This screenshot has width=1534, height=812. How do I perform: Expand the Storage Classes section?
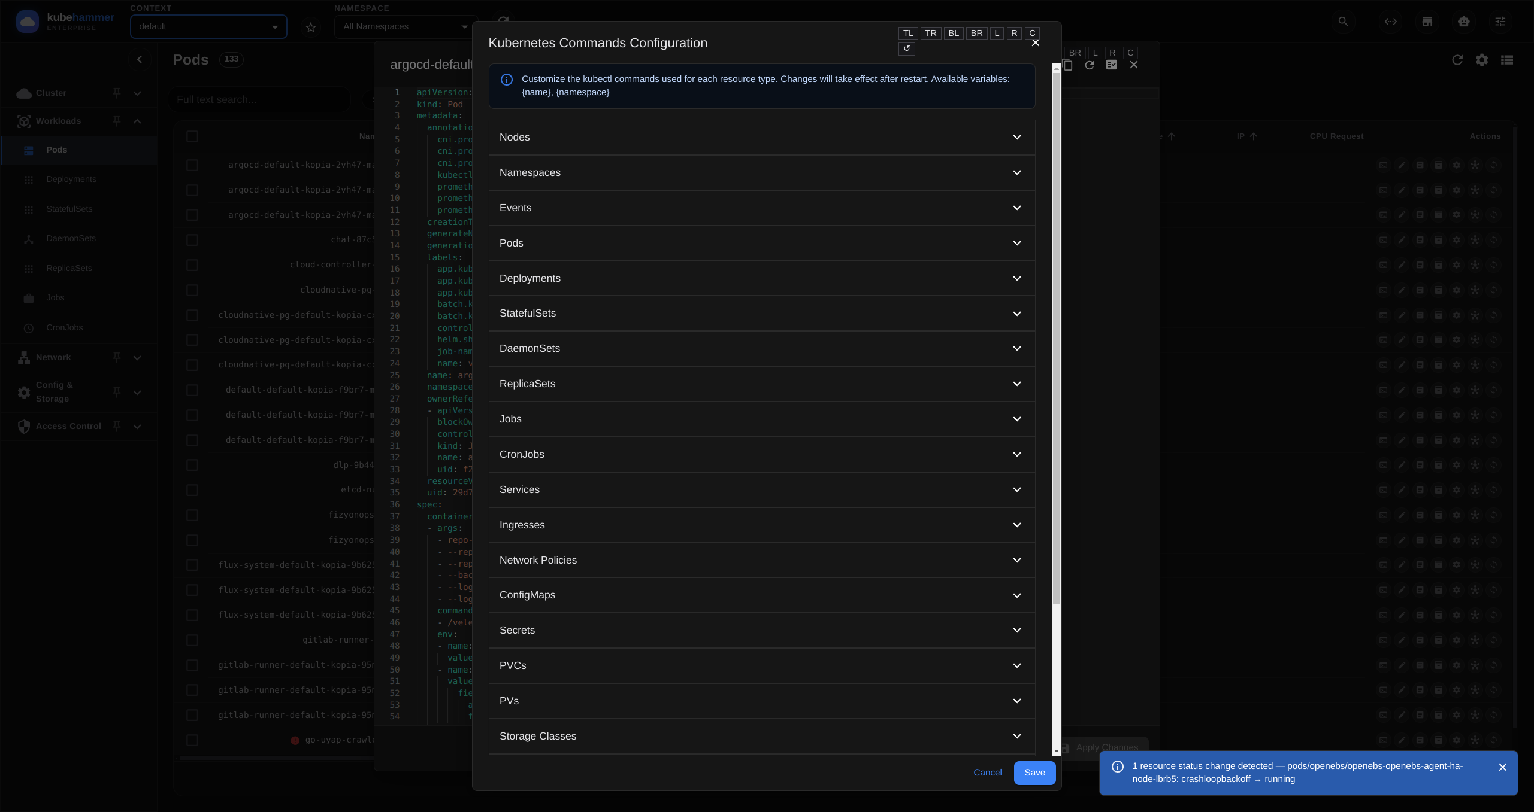(762, 737)
